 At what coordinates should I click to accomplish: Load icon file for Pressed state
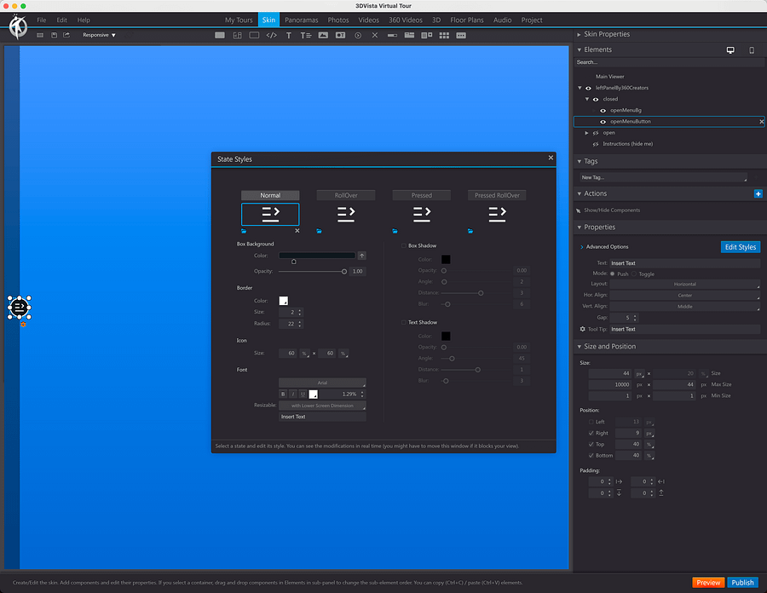(x=395, y=231)
